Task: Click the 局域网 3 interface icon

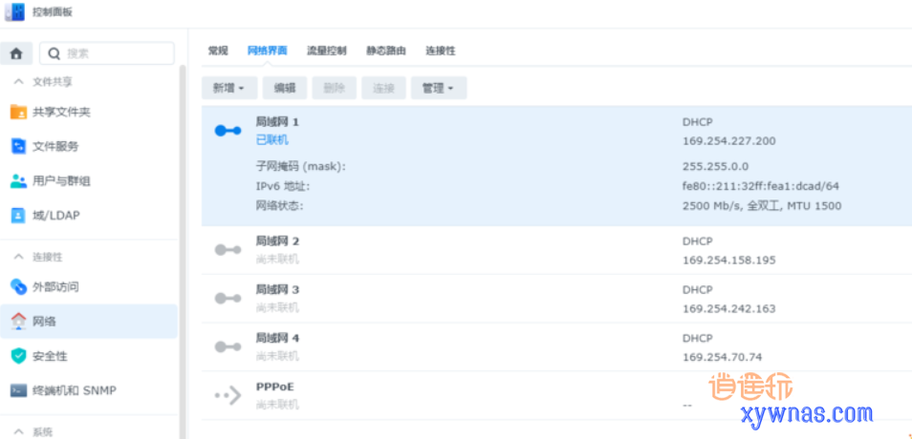Action: point(228,299)
